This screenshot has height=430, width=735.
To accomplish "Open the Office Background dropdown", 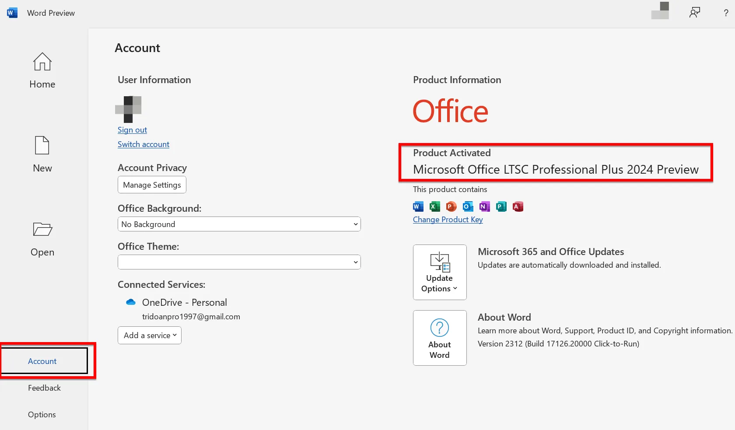I will click(239, 224).
